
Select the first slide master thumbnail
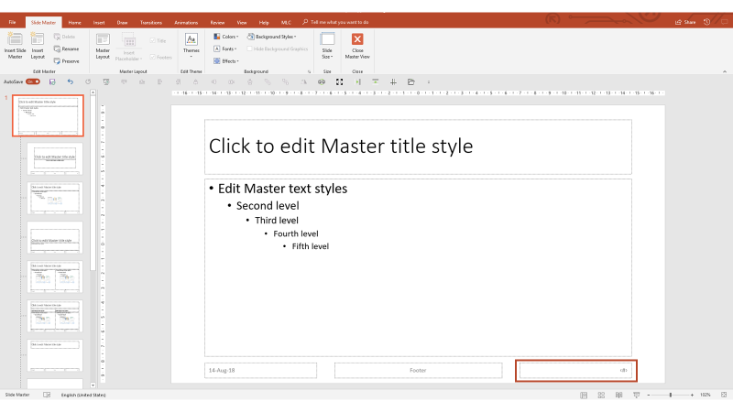coord(49,116)
